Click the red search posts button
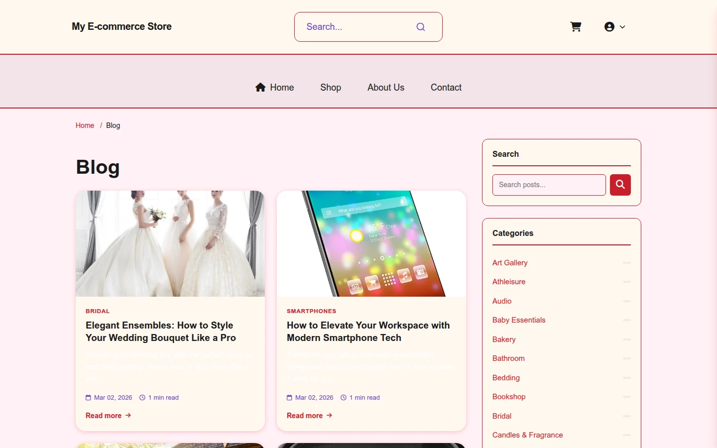The height and width of the screenshot is (448, 717). point(620,185)
